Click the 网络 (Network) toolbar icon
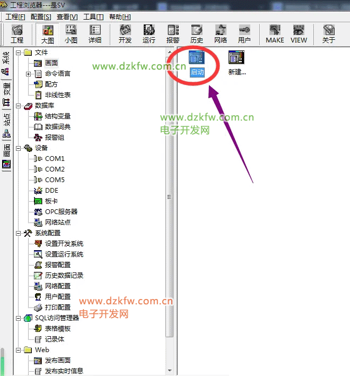Viewport: 350px width, 376px height. (221, 34)
